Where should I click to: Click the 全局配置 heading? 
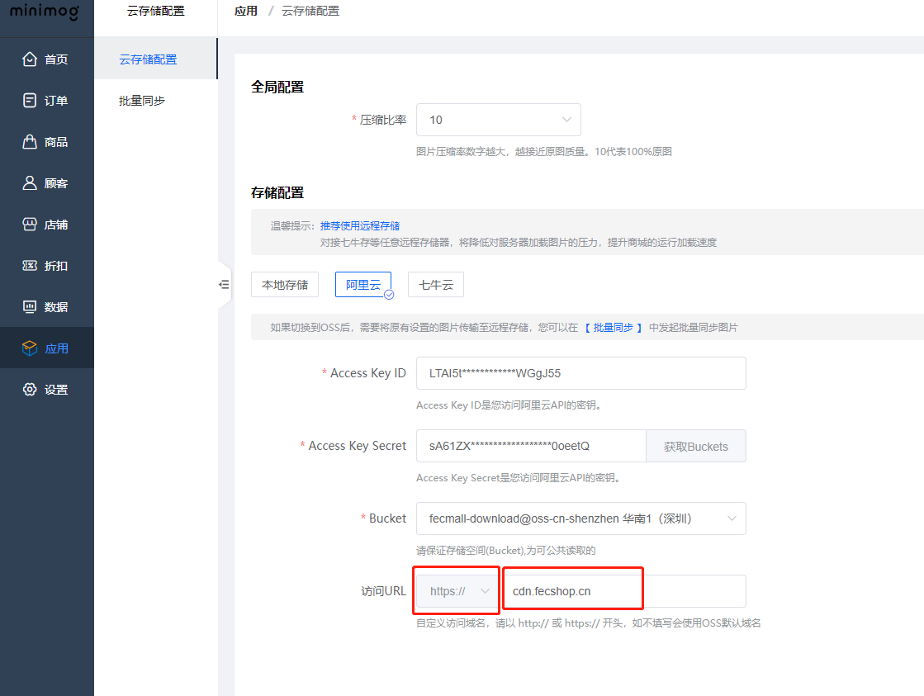[277, 87]
